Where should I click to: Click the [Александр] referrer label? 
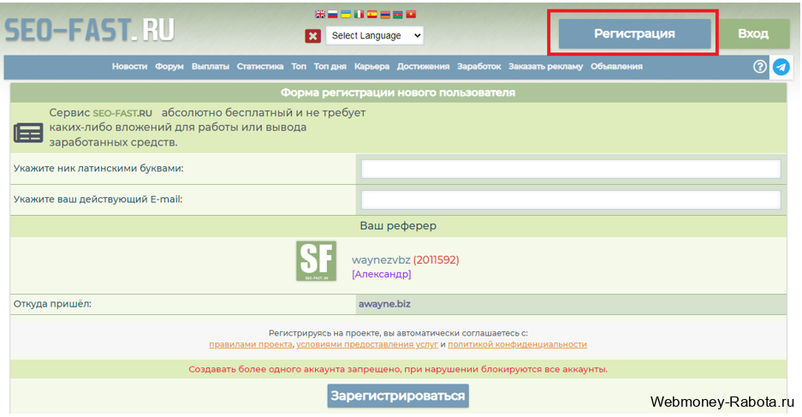tap(382, 274)
